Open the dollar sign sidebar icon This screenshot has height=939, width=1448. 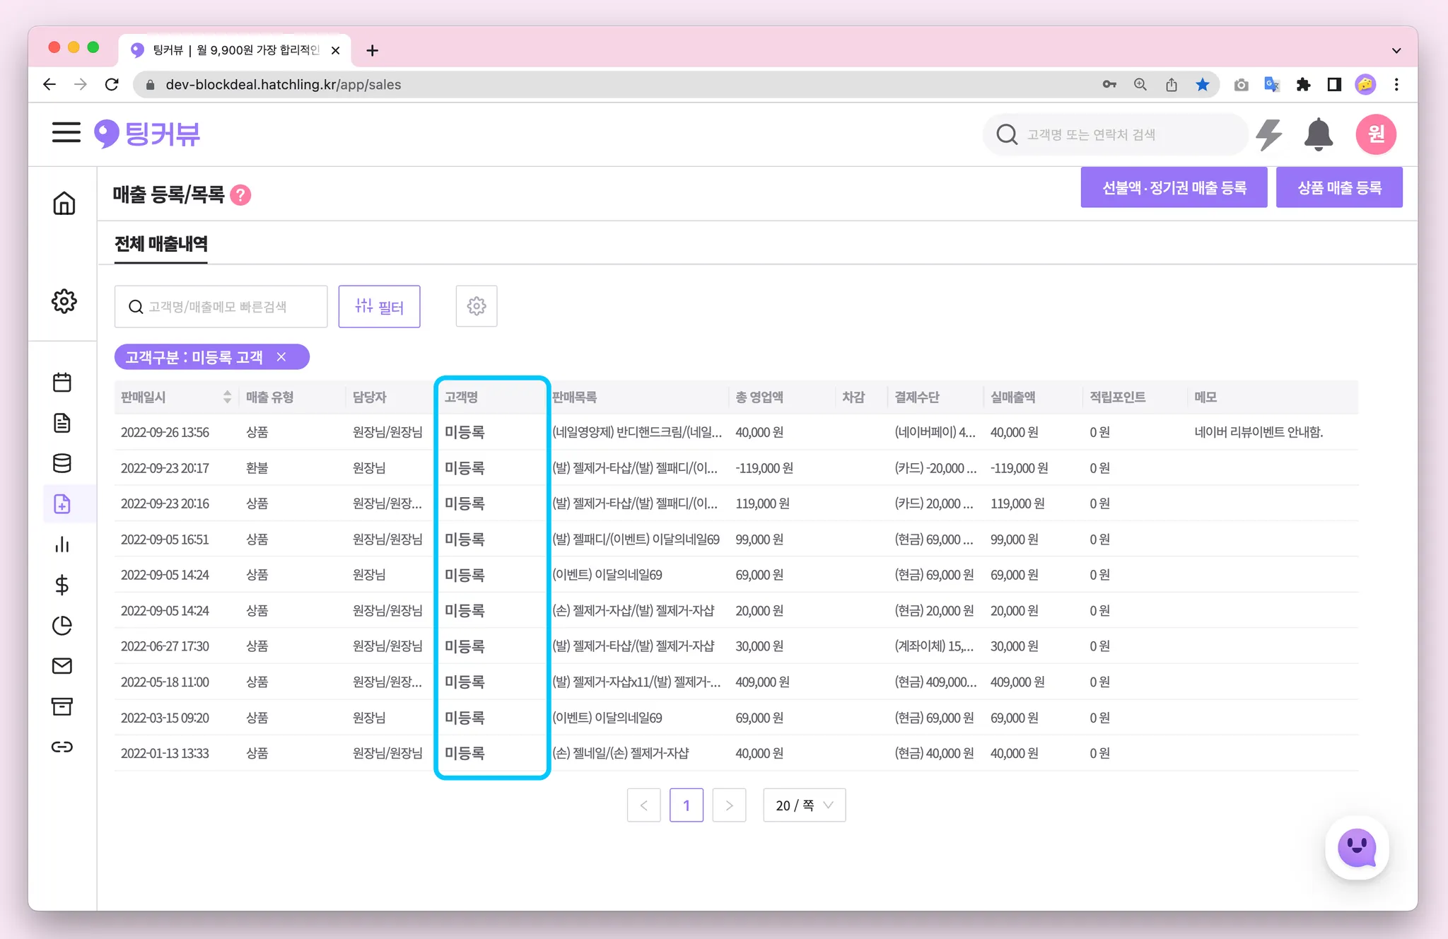tap(62, 585)
